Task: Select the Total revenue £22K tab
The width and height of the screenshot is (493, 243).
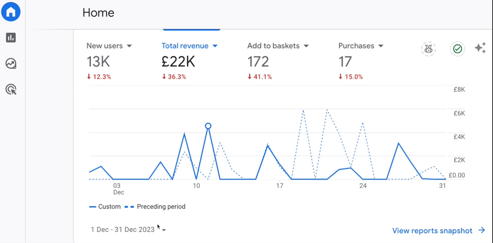Action: [190, 61]
